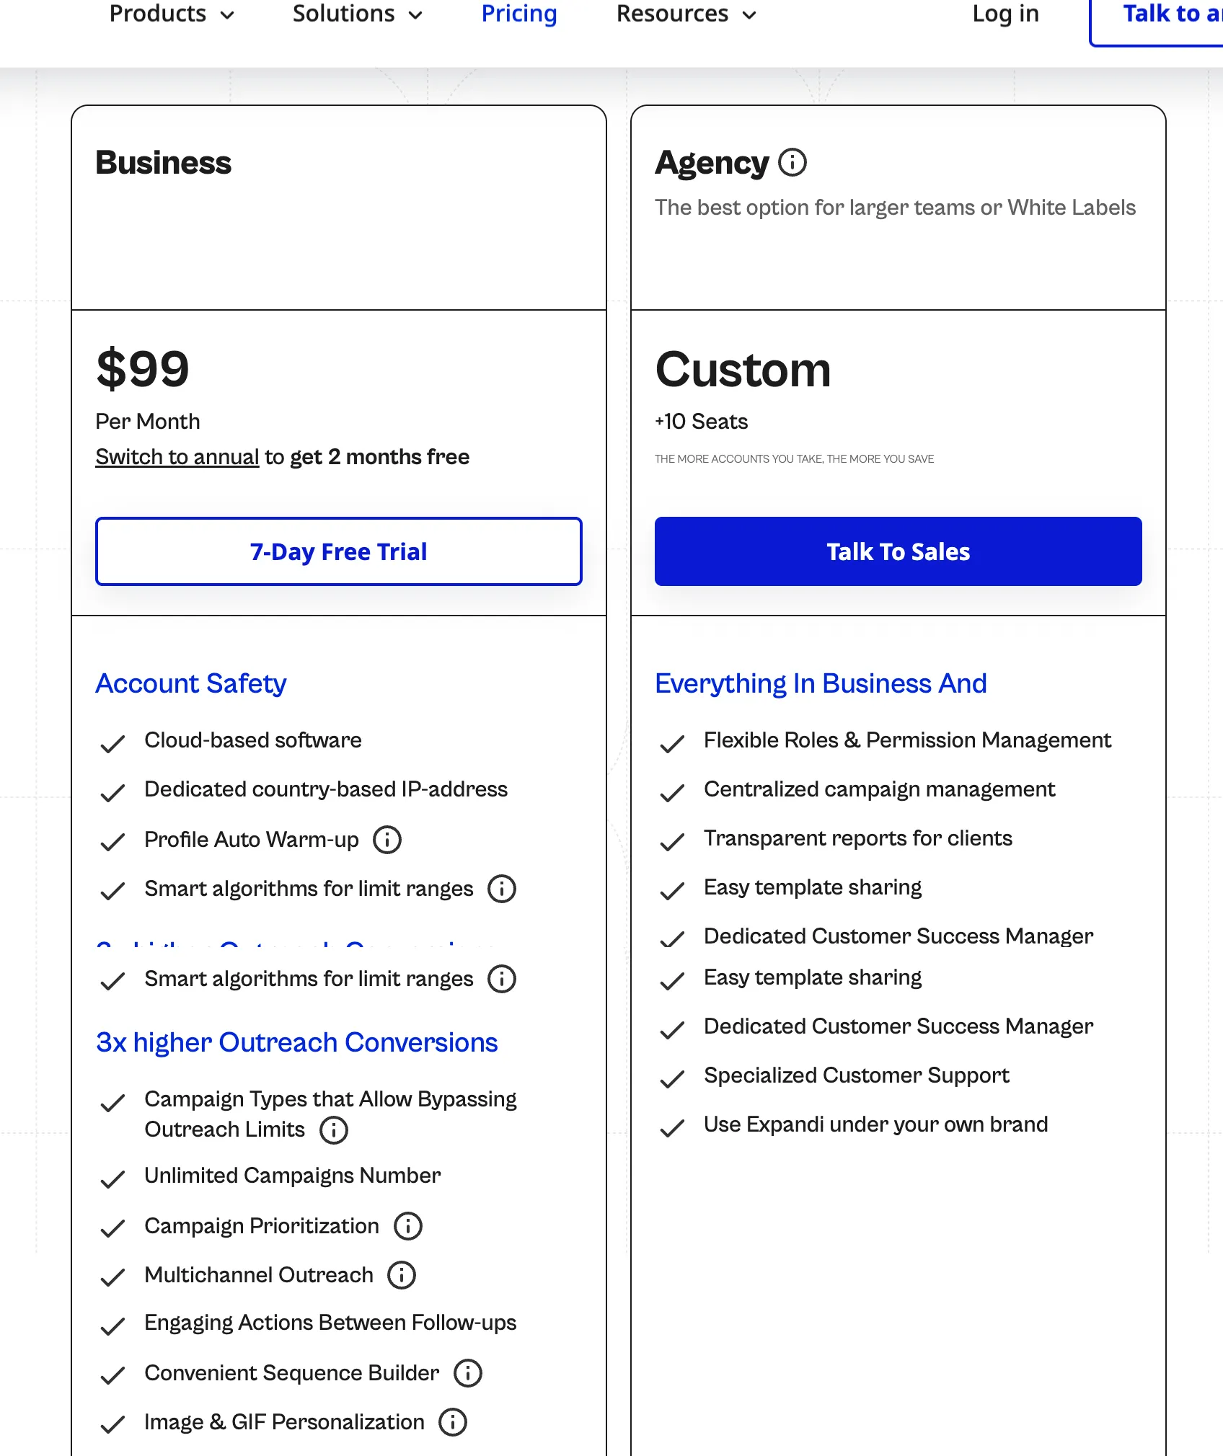Image resolution: width=1223 pixels, height=1456 pixels.
Task: Click checkmark beside Cloud-based software
Action: point(112,743)
